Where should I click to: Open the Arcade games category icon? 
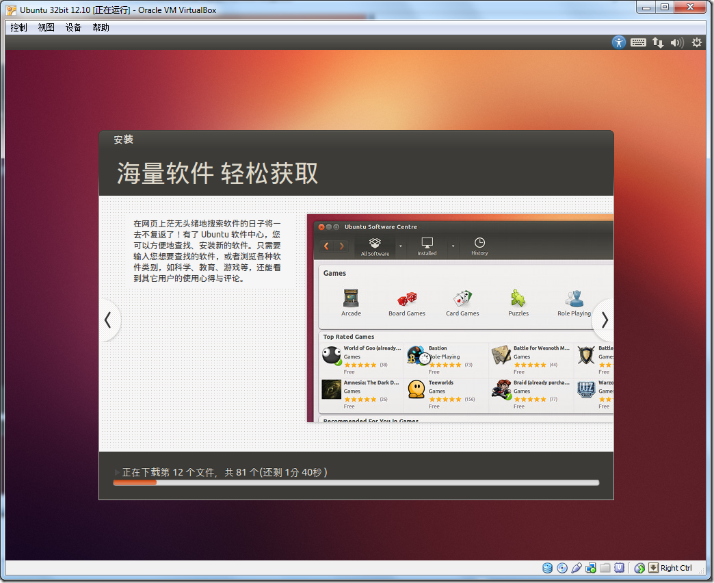[351, 298]
